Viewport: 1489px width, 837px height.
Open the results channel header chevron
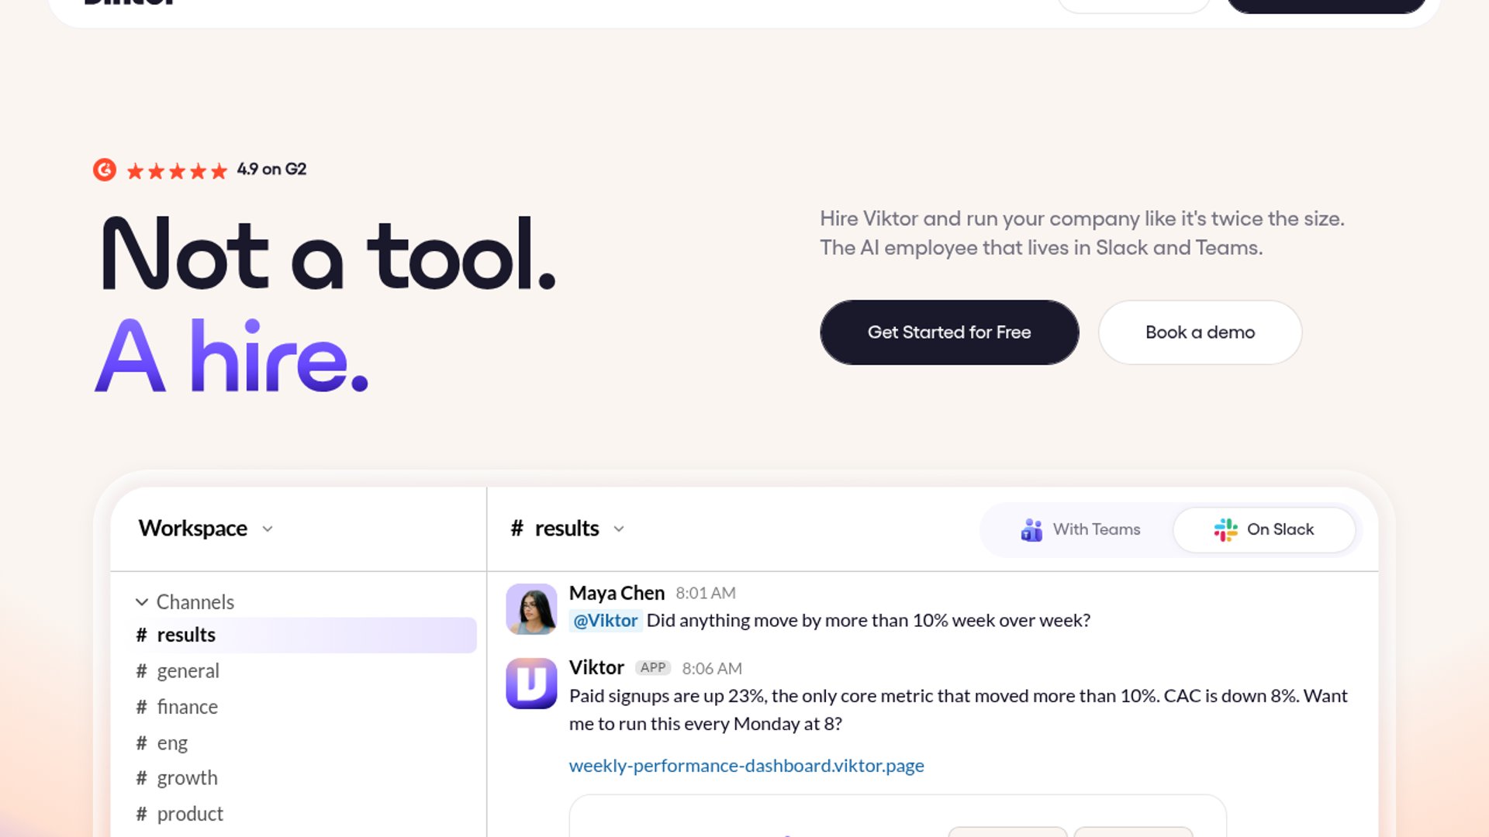(x=619, y=529)
